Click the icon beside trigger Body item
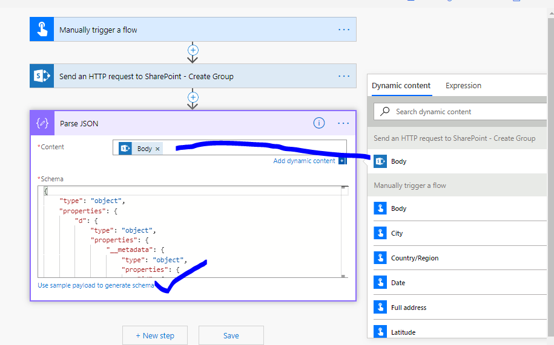 pos(380,208)
